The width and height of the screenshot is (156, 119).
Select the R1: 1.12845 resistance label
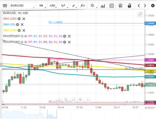[55, 22]
